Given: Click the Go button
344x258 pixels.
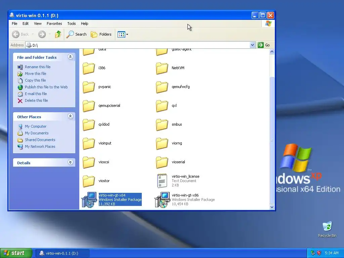Looking at the screenshot, I should click(x=264, y=45).
